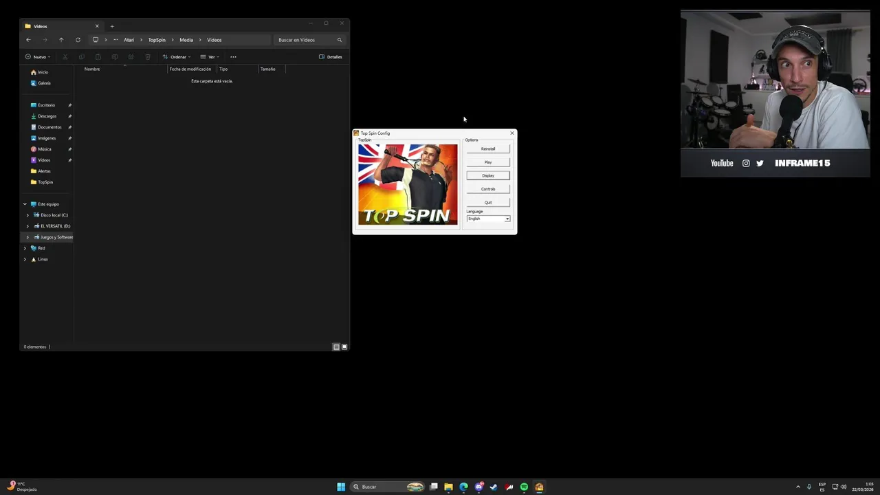This screenshot has height=495, width=880.
Task: Open Task View on the taskbar
Action: [x=434, y=487]
